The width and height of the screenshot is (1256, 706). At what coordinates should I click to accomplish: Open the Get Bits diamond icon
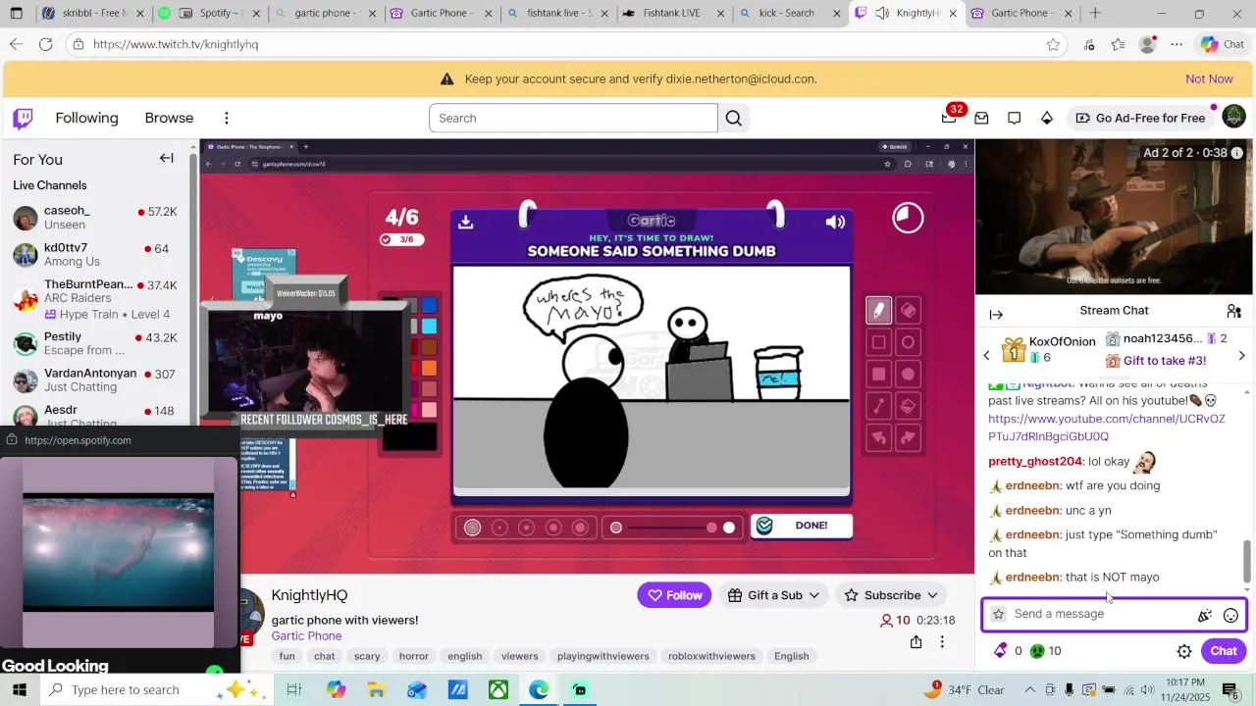click(x=1047, y=118)
